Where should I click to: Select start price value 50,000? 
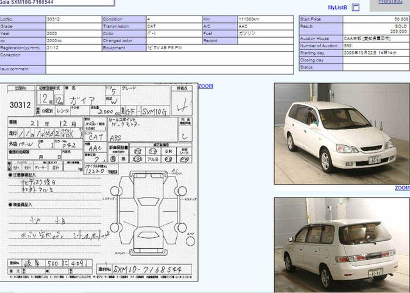coord(401,19)
